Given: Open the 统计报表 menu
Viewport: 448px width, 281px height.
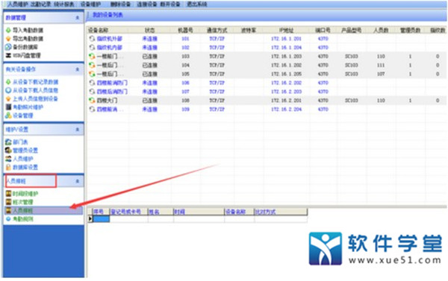Looking at the screenshot, I should point(63,4).
